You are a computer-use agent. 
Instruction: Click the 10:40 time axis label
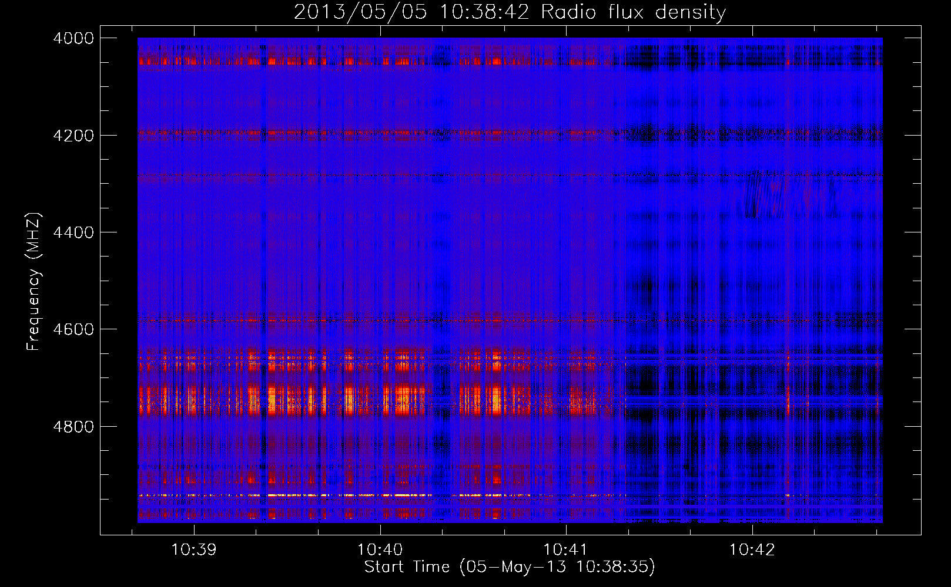click(x=380, y=550)
